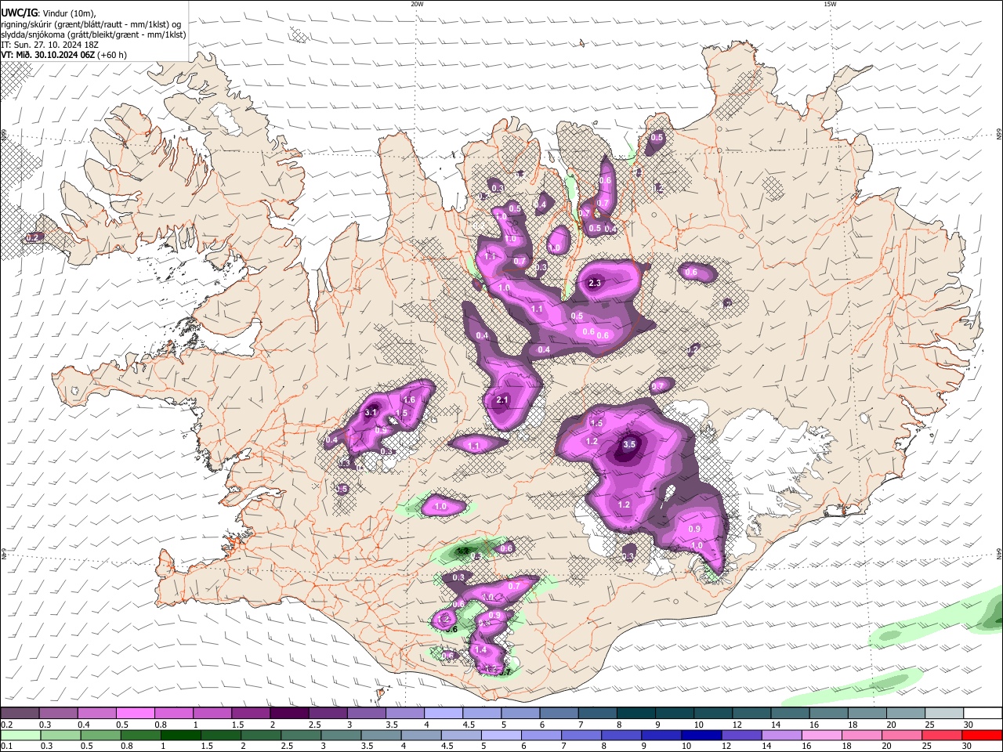Click the 1.4 precipitation value on the map
The image size is (1003, 752).
pos(481,650)
